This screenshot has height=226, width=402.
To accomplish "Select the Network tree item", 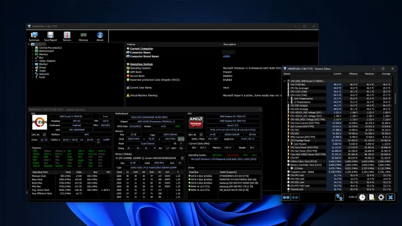I will point(44,74).
